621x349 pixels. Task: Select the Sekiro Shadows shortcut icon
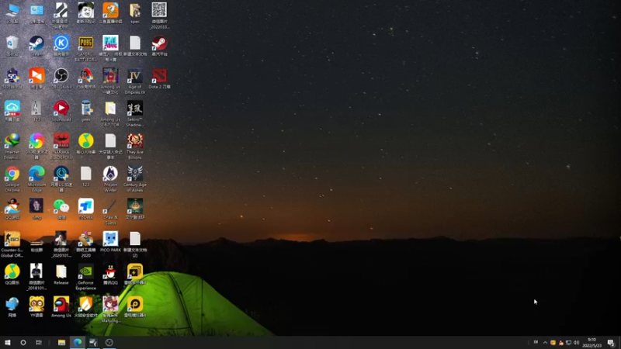(x=134, y=109)
